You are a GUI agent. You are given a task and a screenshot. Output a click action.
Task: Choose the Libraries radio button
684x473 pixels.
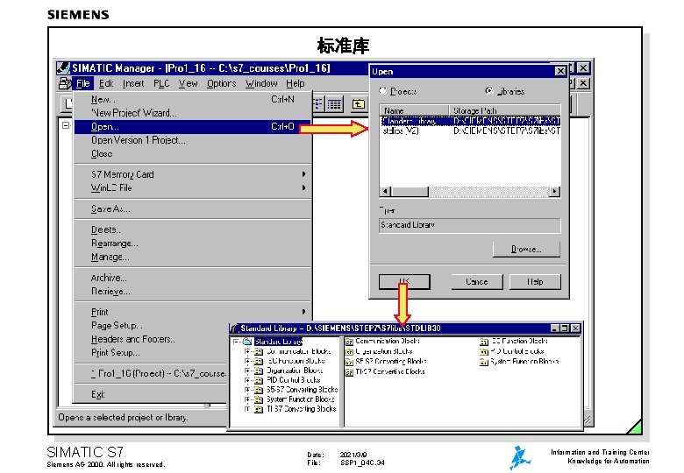489,90
